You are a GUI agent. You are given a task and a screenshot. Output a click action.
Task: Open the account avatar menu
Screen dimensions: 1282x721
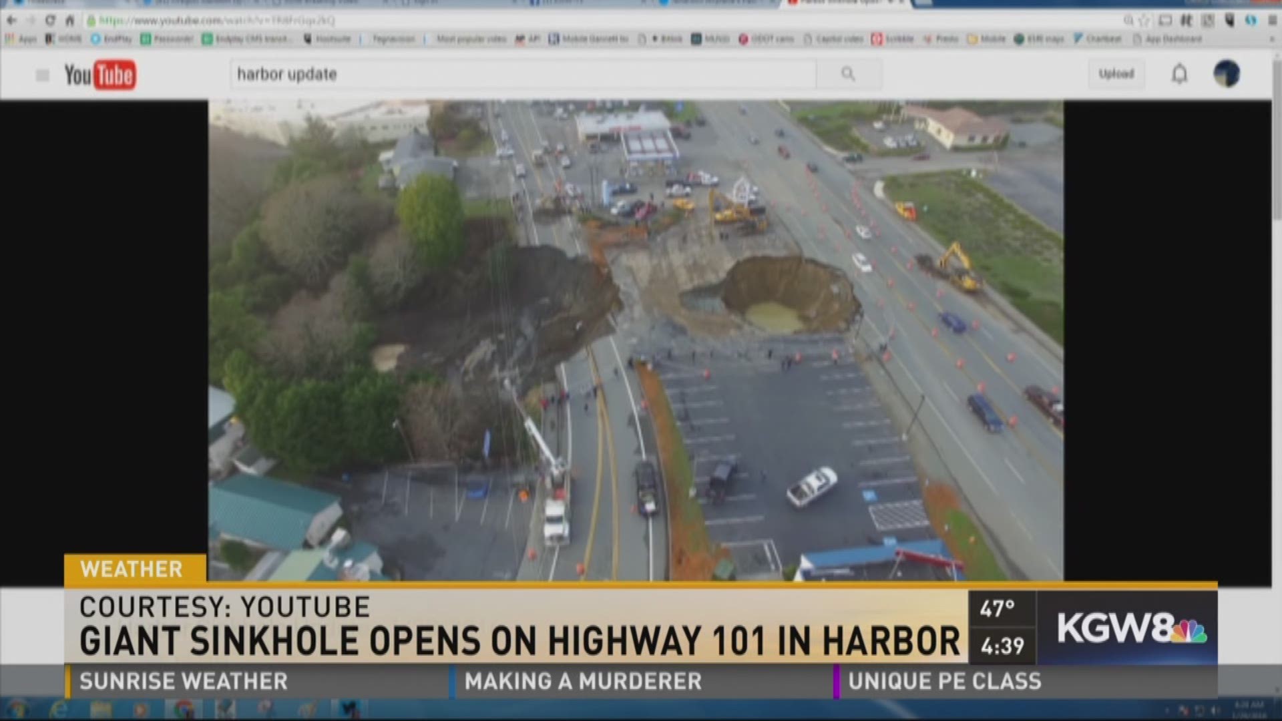tap(1227, 73)
